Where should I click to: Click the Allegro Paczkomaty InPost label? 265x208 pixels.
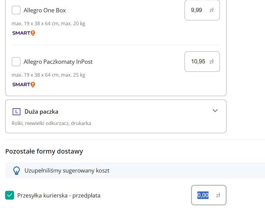(58, 62)
